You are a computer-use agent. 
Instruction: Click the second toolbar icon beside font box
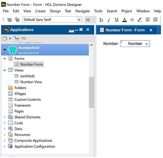coord(17,20)
